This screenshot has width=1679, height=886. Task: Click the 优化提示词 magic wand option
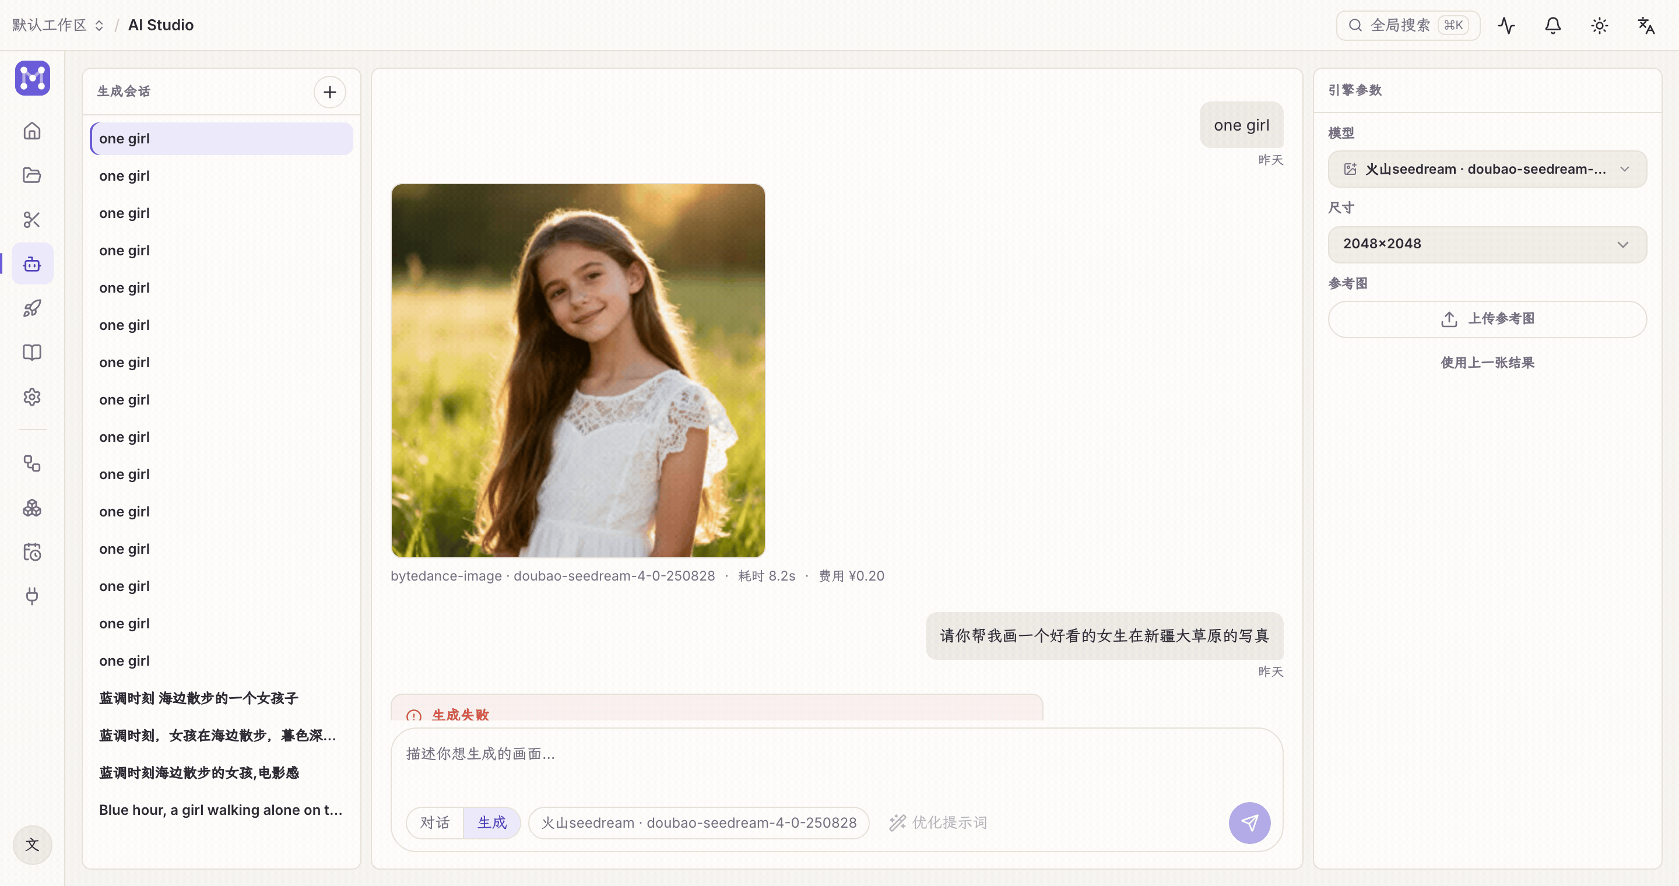click(937, 823)
